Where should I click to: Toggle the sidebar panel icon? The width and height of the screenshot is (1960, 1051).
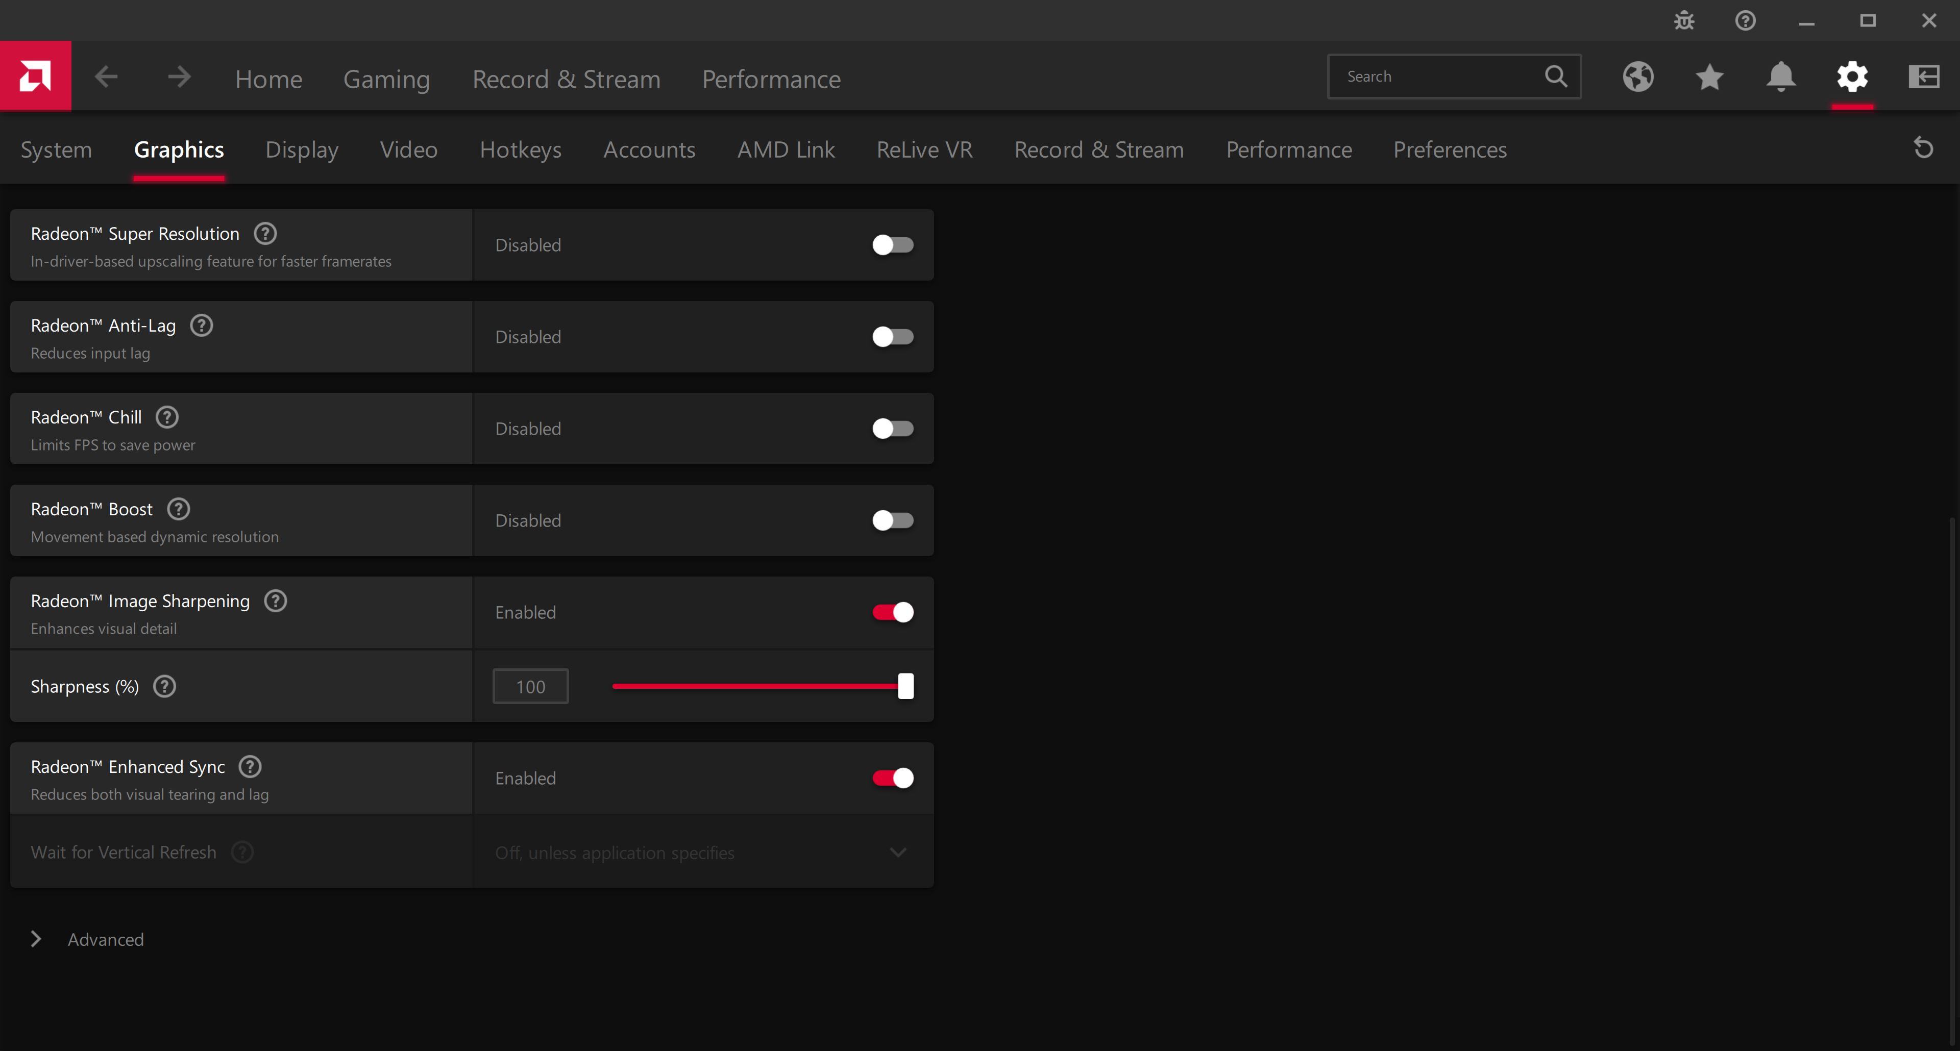(1923, 77)
